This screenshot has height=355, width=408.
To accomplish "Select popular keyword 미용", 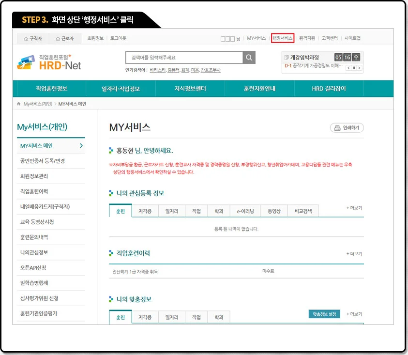I will [195, 70].
